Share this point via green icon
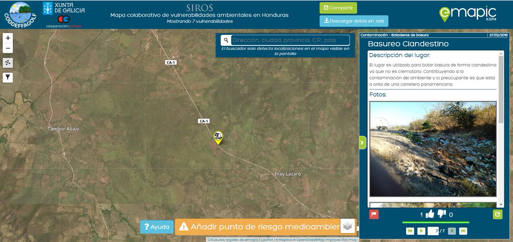The width and height of the screenshot is (513, 242). (498, 215)
